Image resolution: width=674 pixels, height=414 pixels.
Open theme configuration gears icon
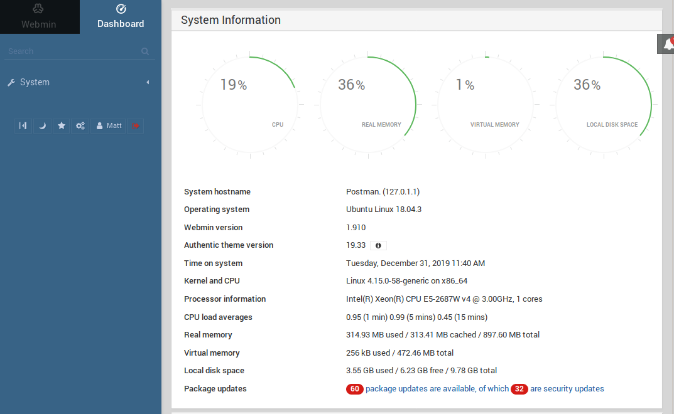pos(80,125)
